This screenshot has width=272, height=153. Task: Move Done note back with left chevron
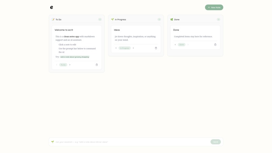point(175,45)
